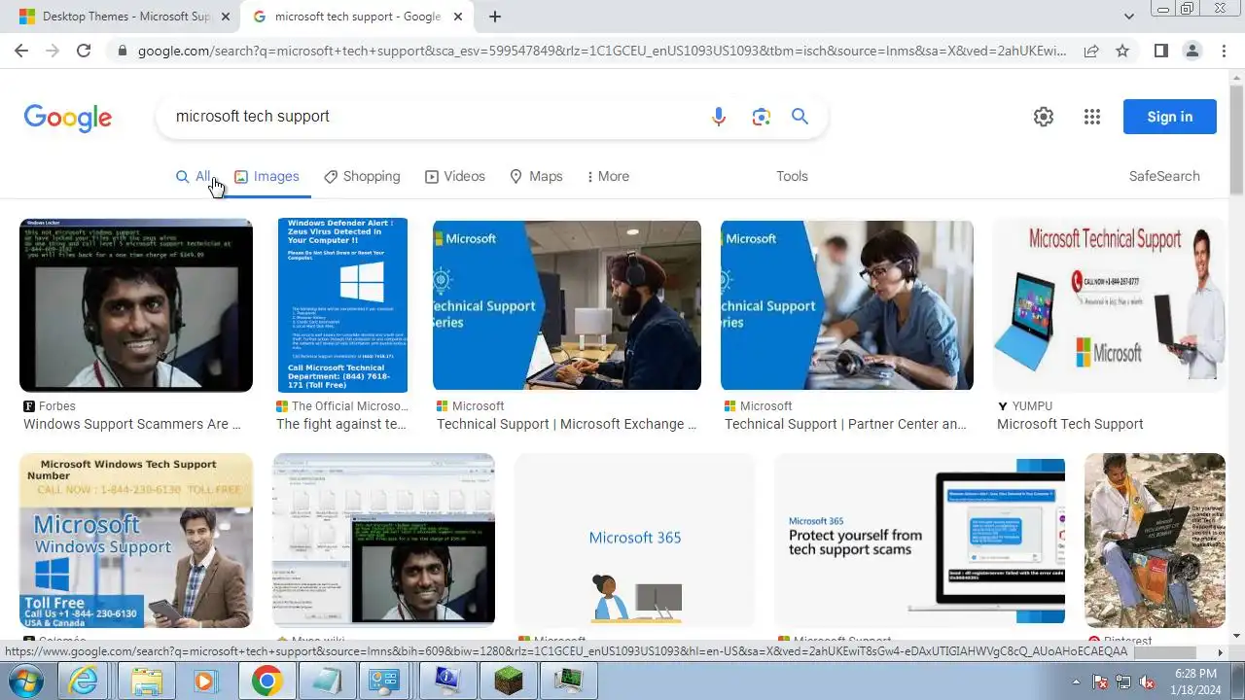1245x700 pixels.
Task: Search by image with the Google Lens icon
Action: tap(761, 117)
